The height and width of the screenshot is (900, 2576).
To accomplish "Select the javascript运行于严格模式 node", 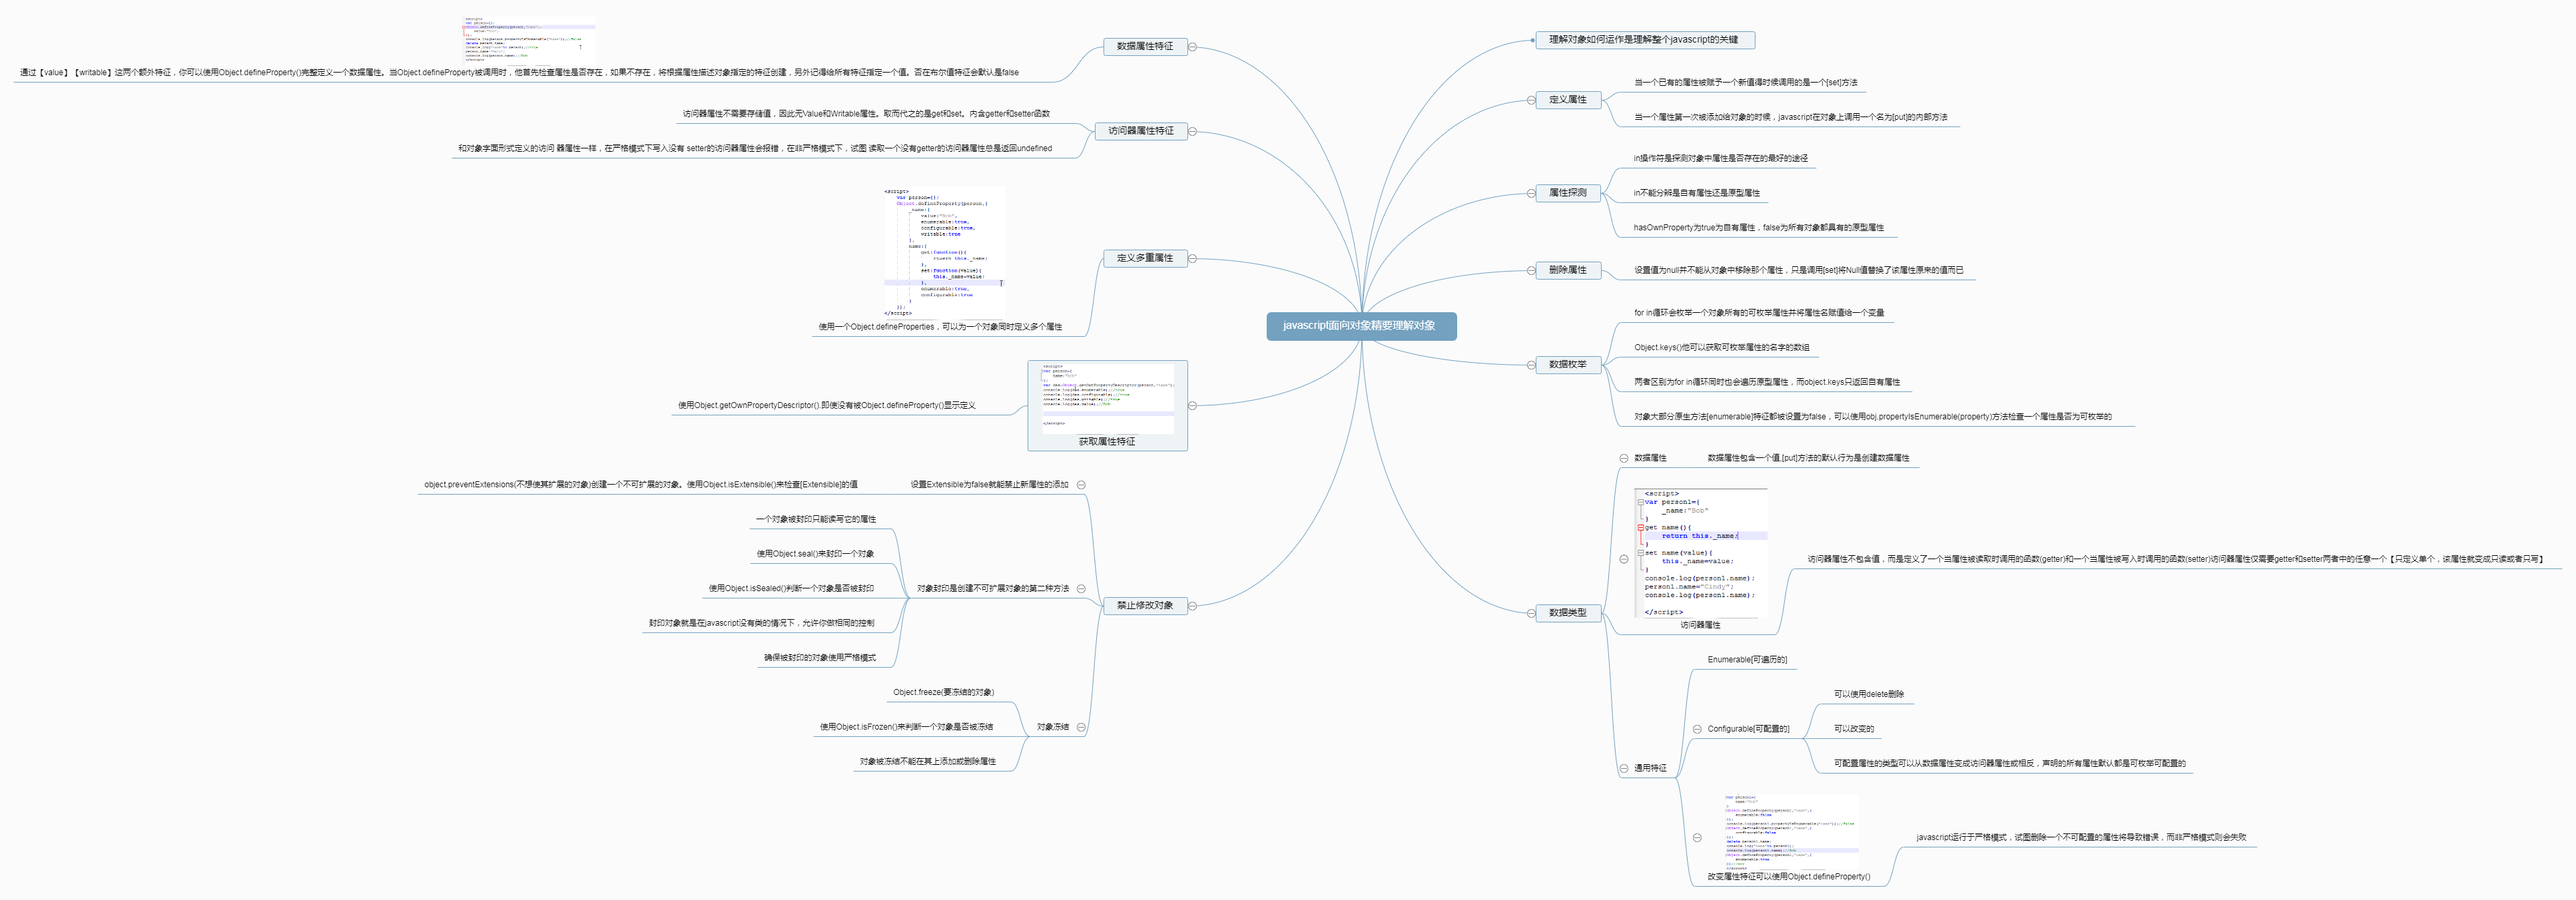I will (2081, 837).
